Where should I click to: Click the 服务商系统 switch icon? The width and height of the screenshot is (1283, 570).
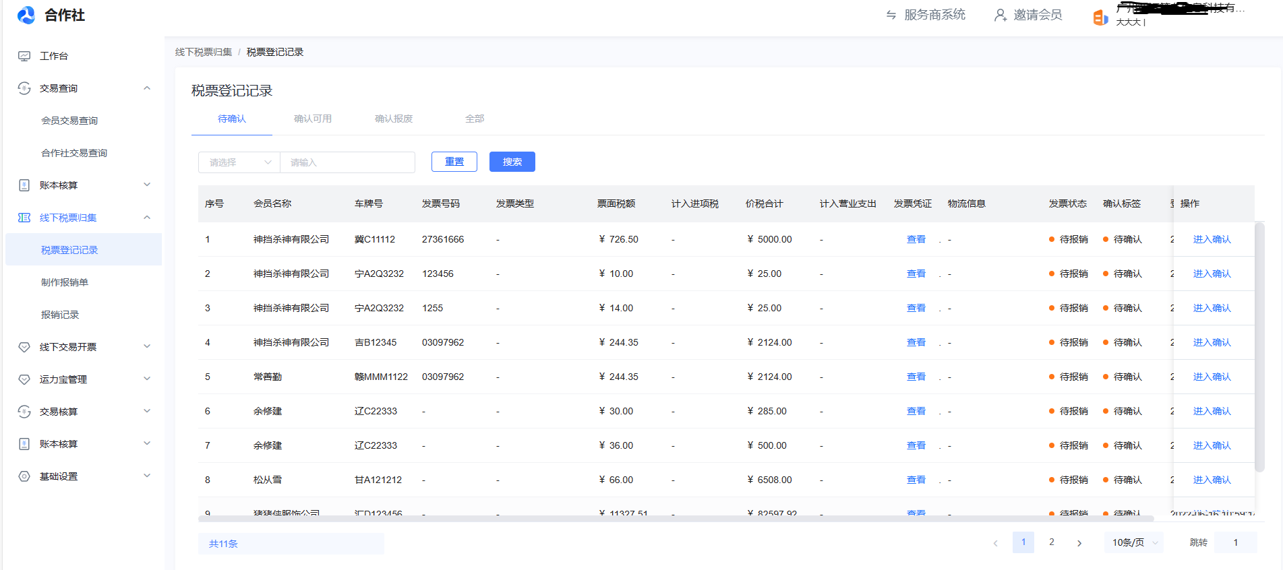click(x=891, y=15)
